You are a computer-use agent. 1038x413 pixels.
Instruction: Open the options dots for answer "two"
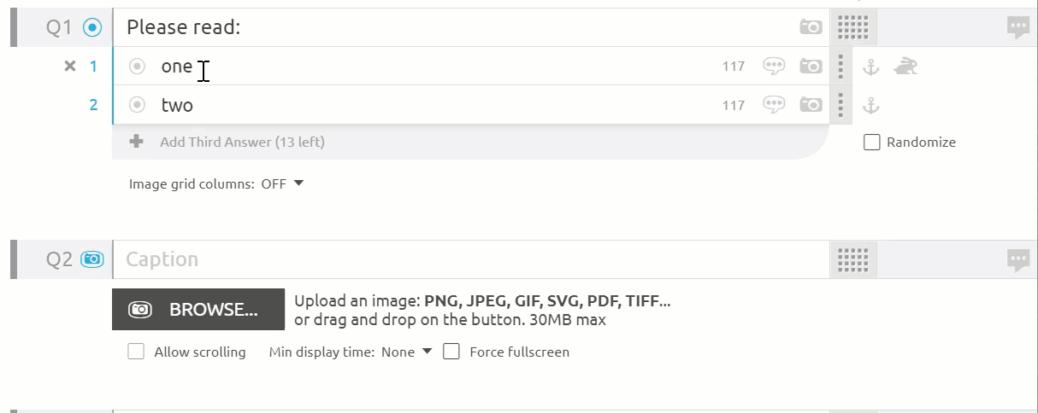click(841, 105)
